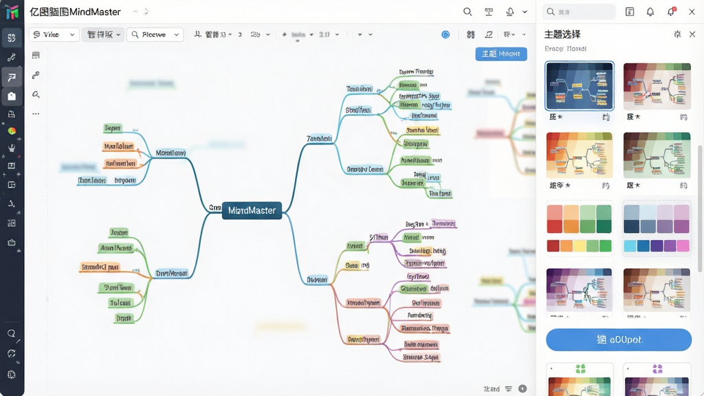704x396 pixels.
Task: Click the blue circular icon in toolbar
Action: [445, 34]
